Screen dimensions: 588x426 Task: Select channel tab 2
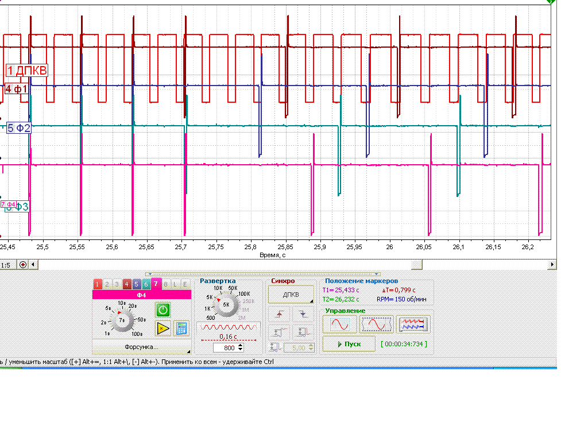107,284
